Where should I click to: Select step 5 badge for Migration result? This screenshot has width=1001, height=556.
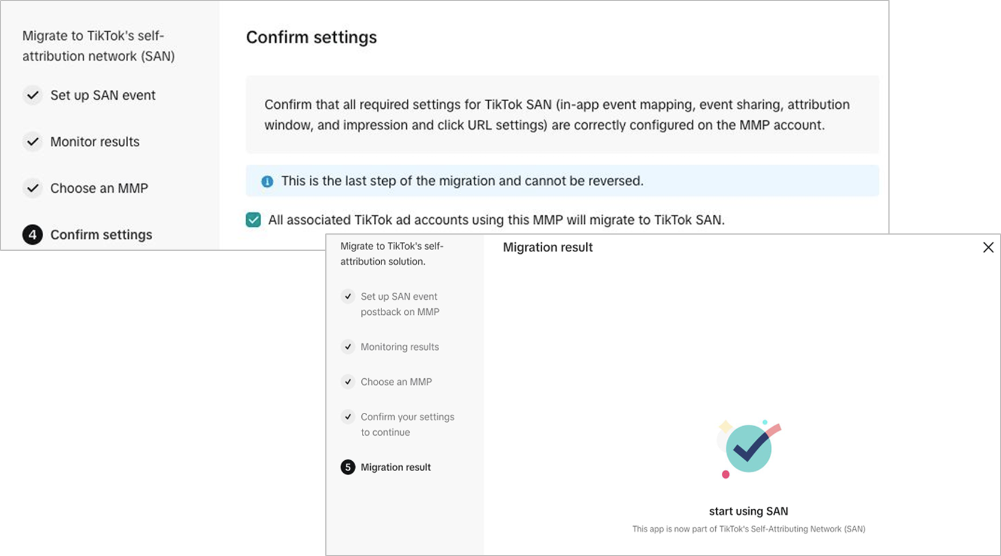point(348,467)
